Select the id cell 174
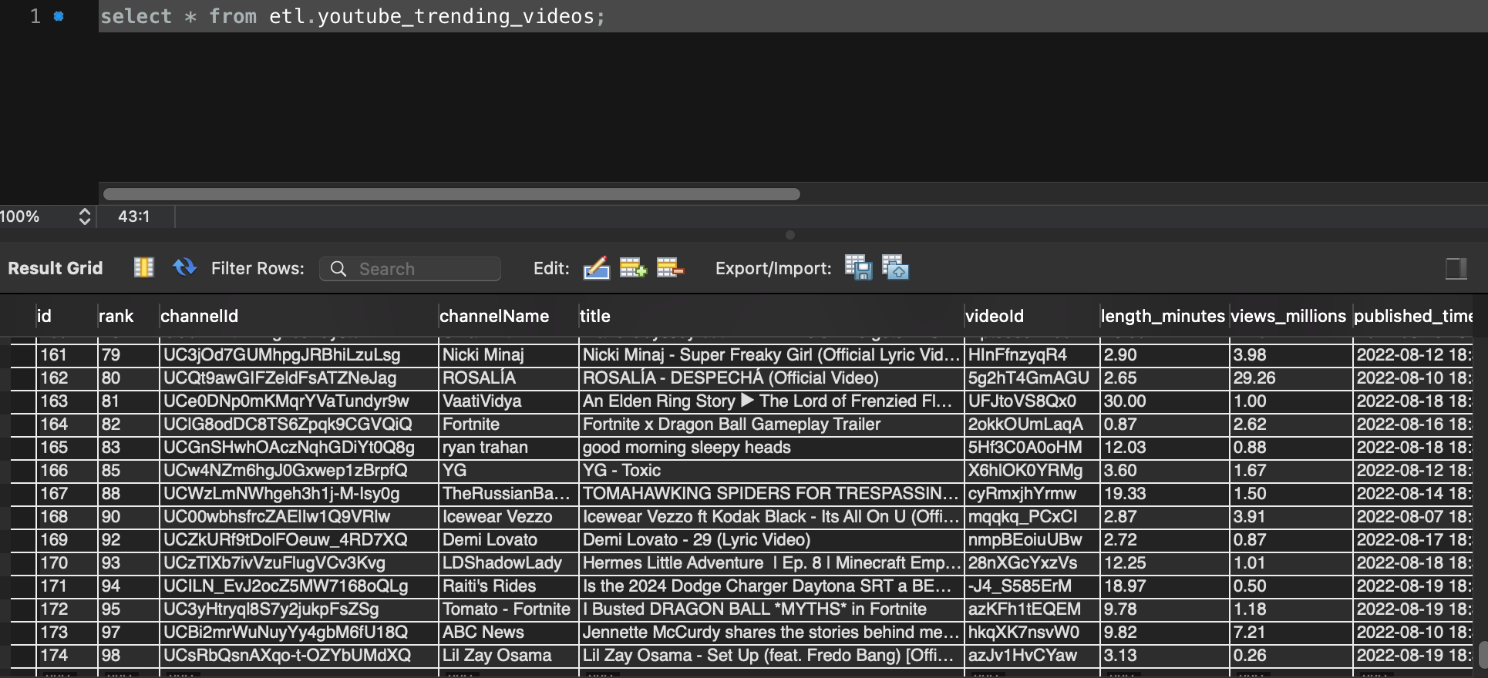Screen dimensions: 1488x678 coord(66,656)
